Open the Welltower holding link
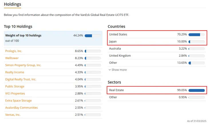 coord(12,58)
